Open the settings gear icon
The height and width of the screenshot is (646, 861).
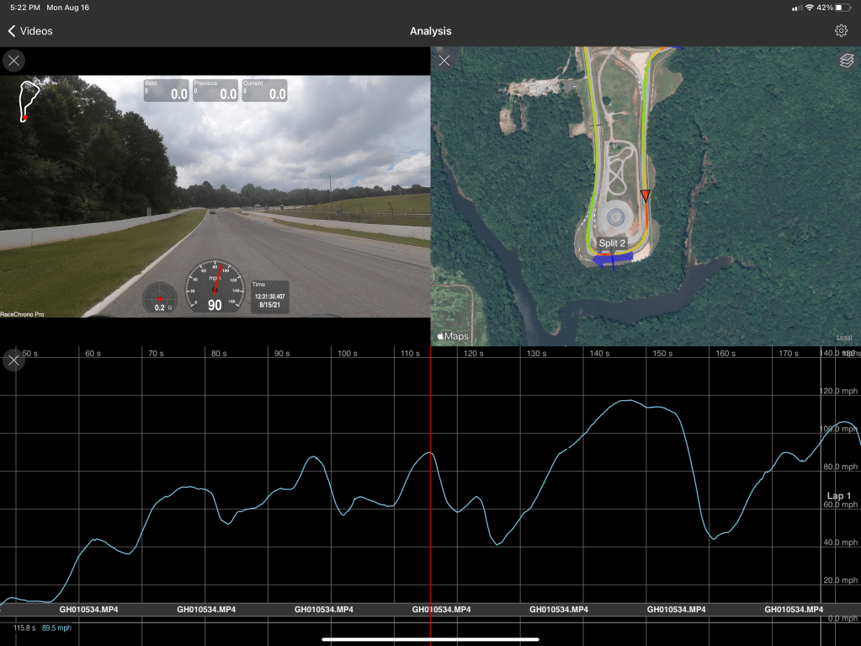[x=841, y=31]
